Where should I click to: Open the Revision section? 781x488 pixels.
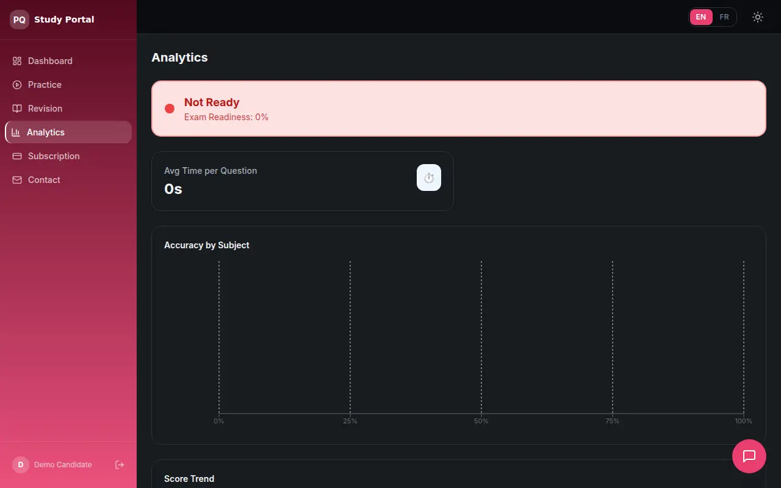tap(68, 109)
